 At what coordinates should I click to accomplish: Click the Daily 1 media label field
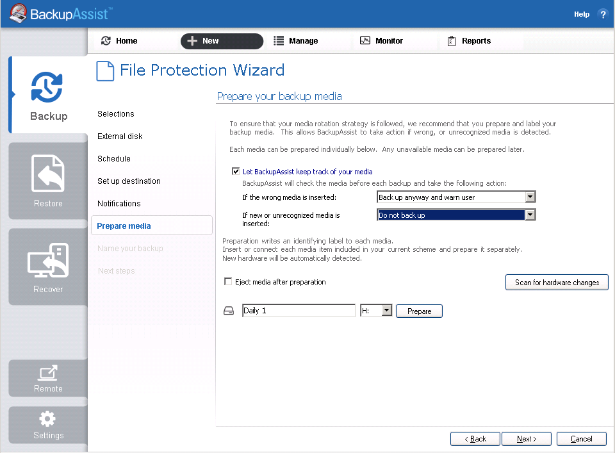[299, 311]
